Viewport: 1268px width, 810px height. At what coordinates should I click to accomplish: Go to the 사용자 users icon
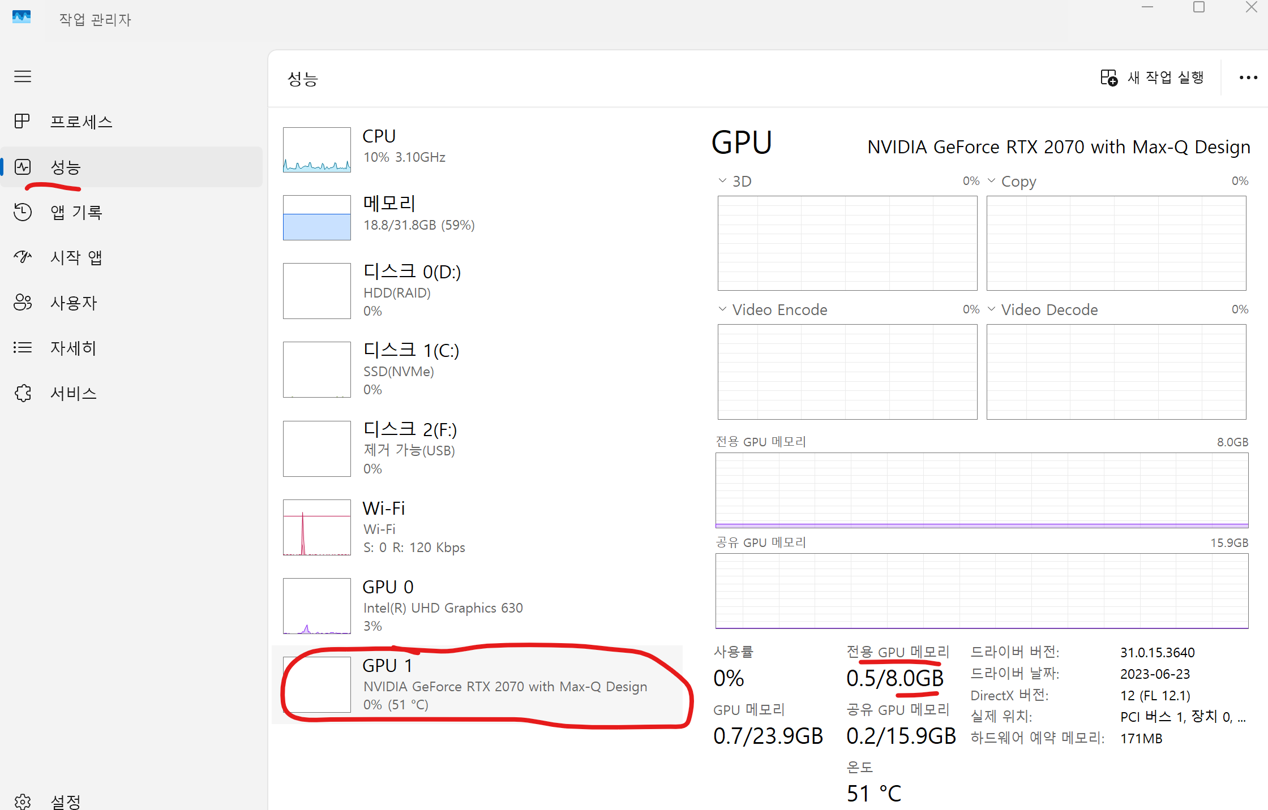pos(23,303)
